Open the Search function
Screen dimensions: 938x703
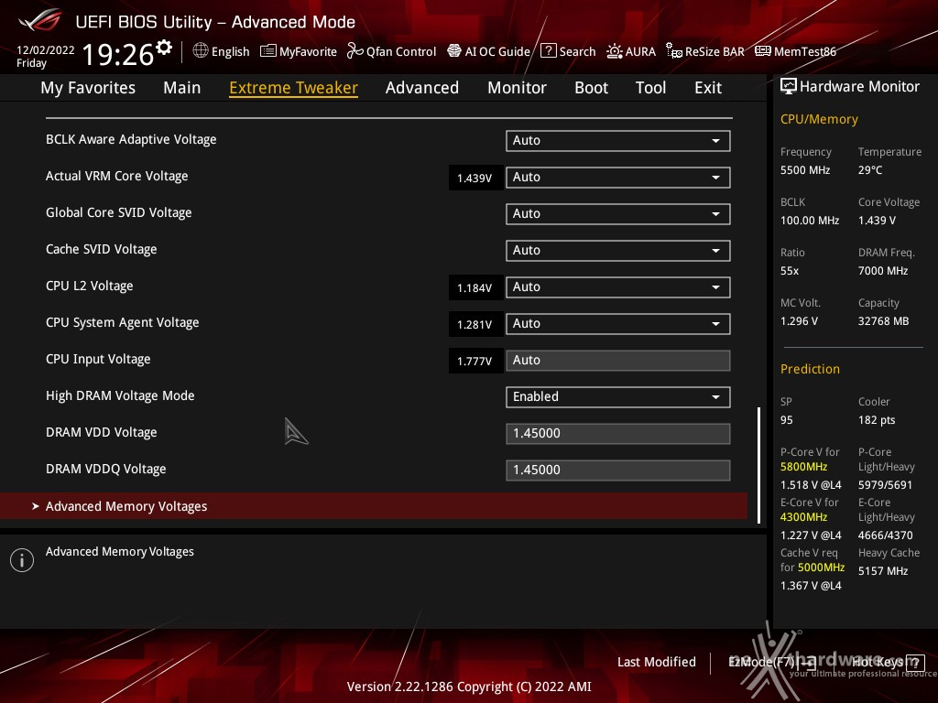(568, 51)
